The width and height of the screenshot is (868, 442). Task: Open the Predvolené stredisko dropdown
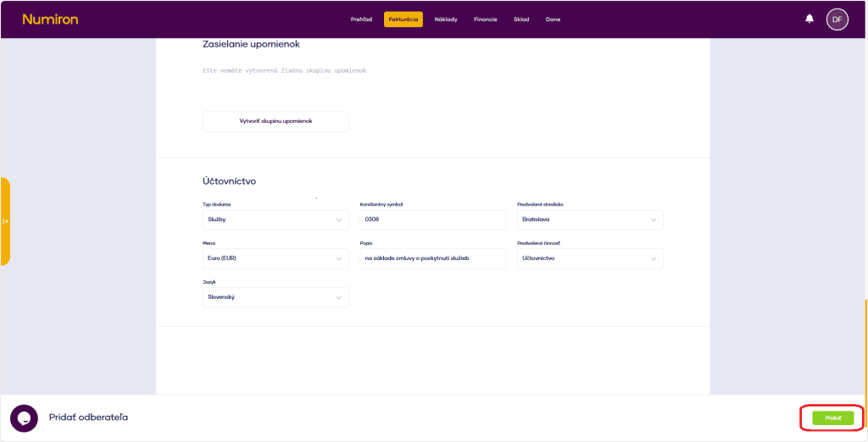590,219
